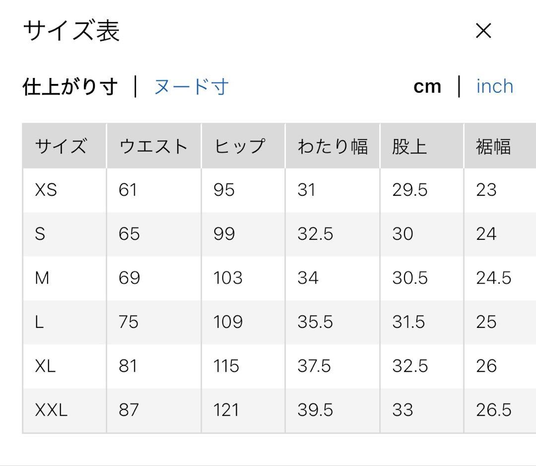Select cm as the measurement unit
This screenshot has height=466, width=536.
(x=427, y=86)
